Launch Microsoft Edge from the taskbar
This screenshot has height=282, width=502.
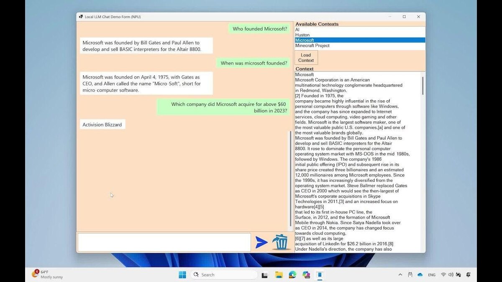[292, 274]
